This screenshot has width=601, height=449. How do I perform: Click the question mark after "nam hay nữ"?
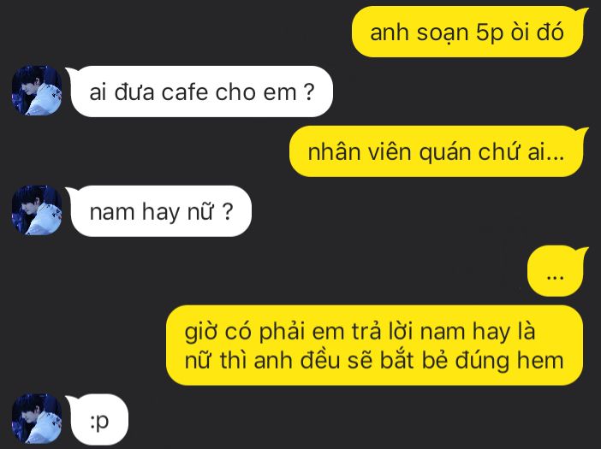click(x=227, y=211)
